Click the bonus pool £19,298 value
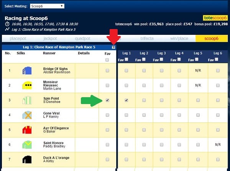Viewport: 230px width, 171px height. pos(221,24)
